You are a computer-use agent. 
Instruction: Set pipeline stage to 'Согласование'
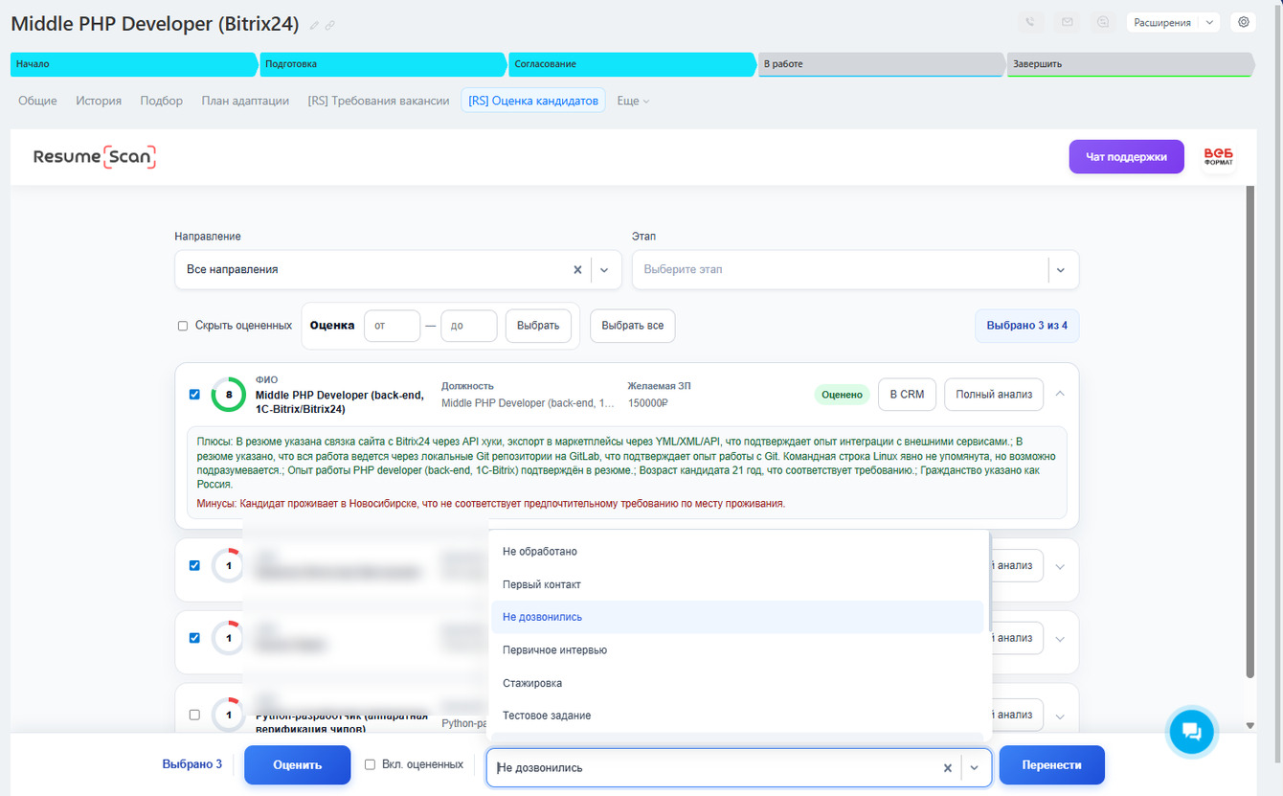[x=631, y=64]
